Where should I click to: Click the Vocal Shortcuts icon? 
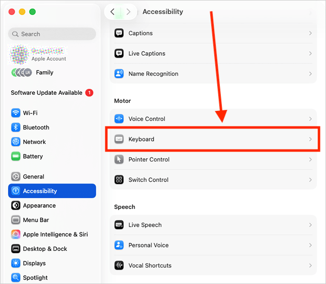[119, 265]
